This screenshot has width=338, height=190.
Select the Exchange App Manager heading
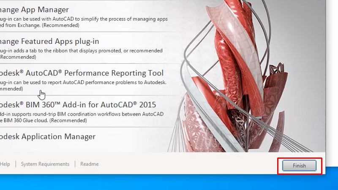35,9
